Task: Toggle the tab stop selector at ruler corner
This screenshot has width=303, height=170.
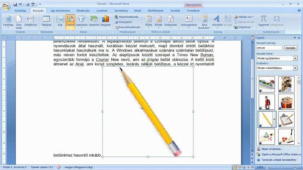Action: click(x=4, y=38)
